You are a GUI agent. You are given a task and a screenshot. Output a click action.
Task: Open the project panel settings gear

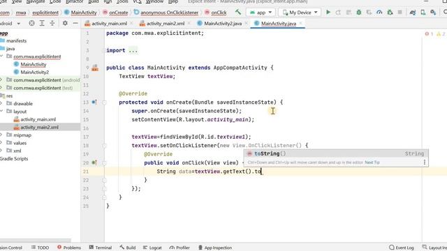pyautogui.click(x=65, y=23)
